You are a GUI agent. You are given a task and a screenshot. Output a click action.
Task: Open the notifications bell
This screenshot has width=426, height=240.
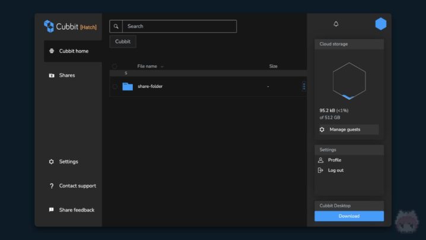[x=336, y=24]
